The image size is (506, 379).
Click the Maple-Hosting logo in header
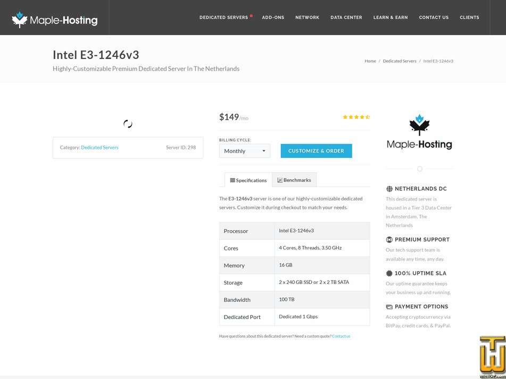click(x=54, y=20)
